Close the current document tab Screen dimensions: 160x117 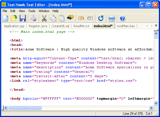pos(156,25)
